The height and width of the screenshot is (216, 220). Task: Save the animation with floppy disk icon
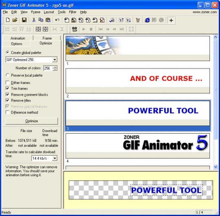(24, 20)
